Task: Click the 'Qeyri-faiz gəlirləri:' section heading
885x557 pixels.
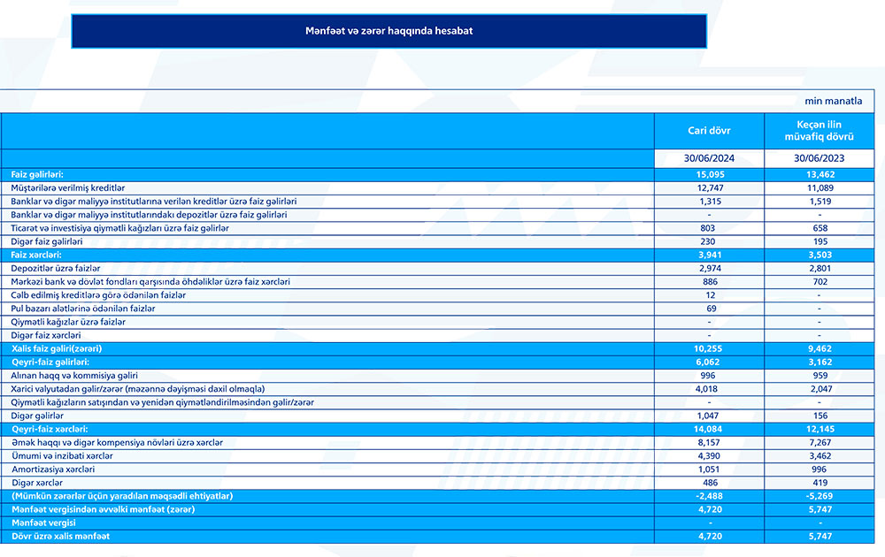Action: (50, 362)
